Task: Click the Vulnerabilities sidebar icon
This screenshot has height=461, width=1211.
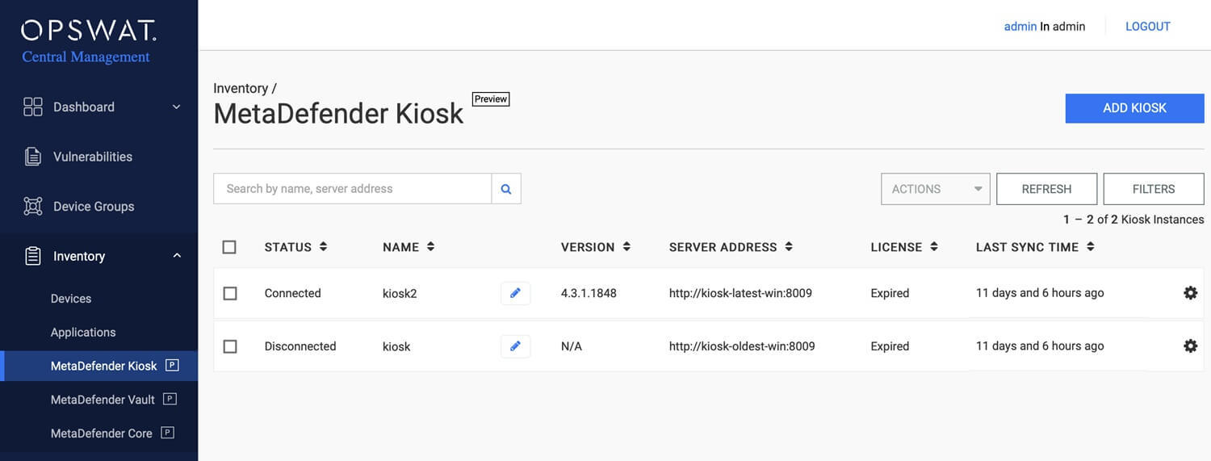Action: tap(33, 157)
